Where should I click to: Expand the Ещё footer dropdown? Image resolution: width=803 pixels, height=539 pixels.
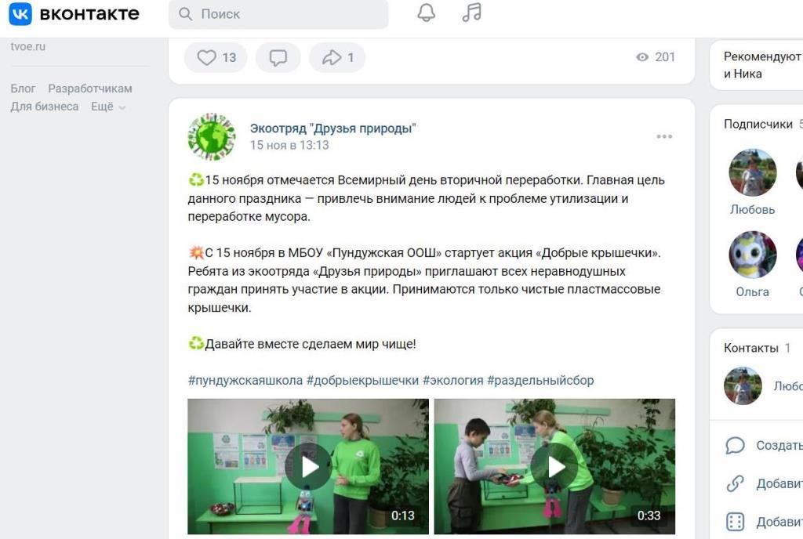click(x=108, y=107)
